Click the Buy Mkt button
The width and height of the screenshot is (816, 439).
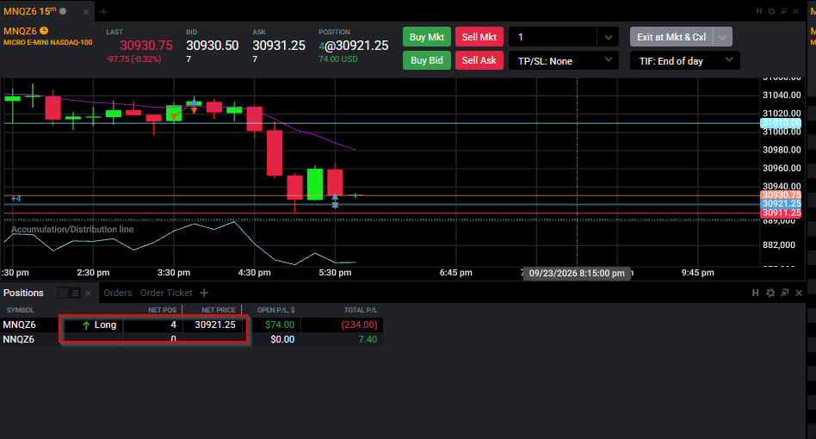click(427, 37)
